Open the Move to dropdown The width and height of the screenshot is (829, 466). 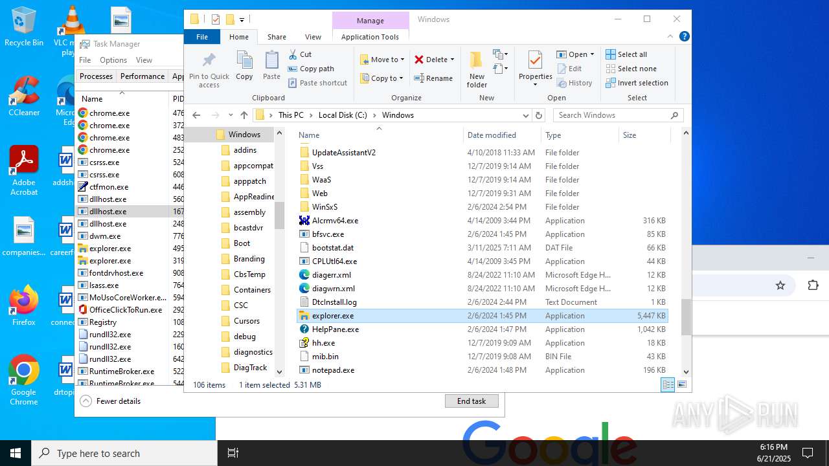click(x=382, y=60)
